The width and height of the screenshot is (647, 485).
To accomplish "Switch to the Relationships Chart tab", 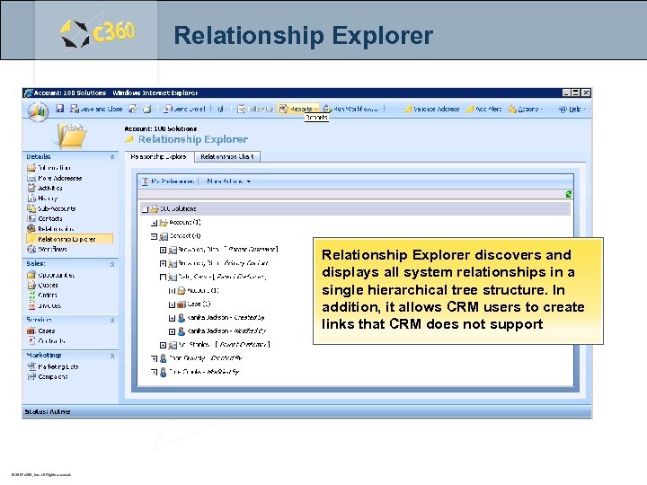I will (x=227, y=156).
